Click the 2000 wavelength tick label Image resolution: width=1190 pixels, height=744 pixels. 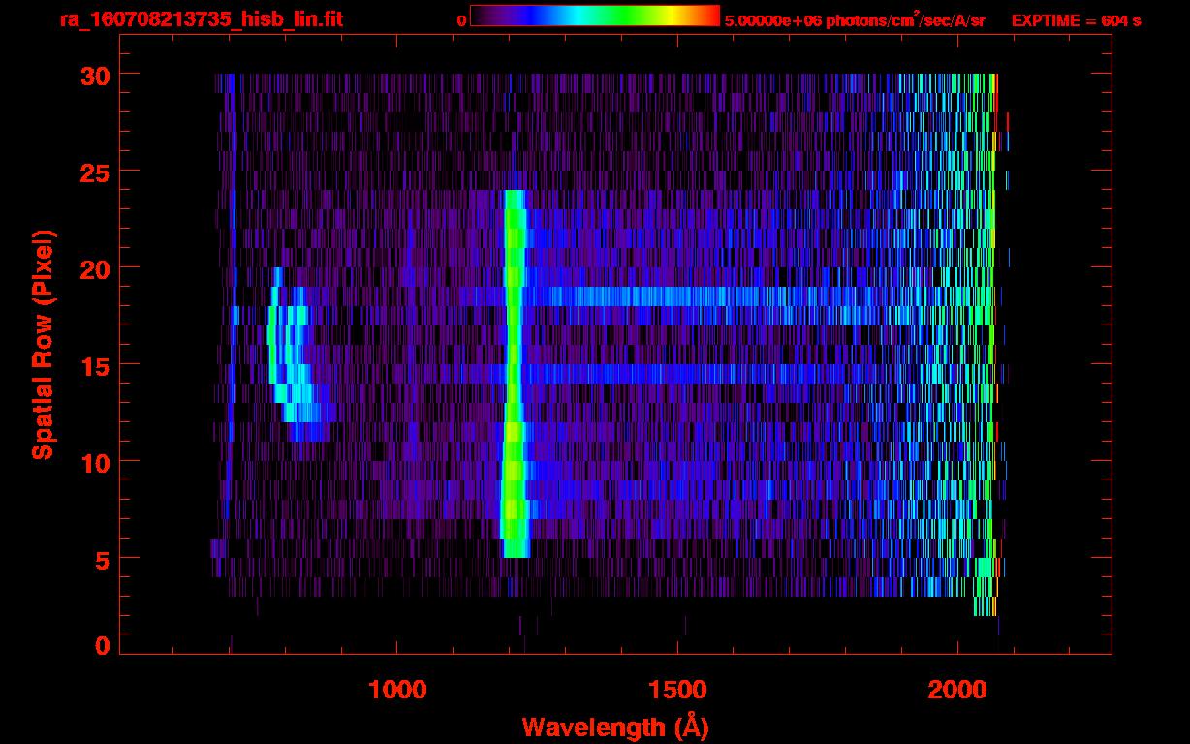pyautogui.click(x=957, y=690)
